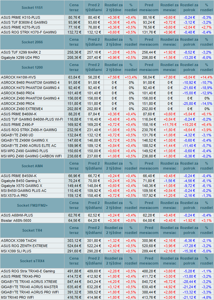Click the Socket sTRX4 section header

tap(32, 261)
